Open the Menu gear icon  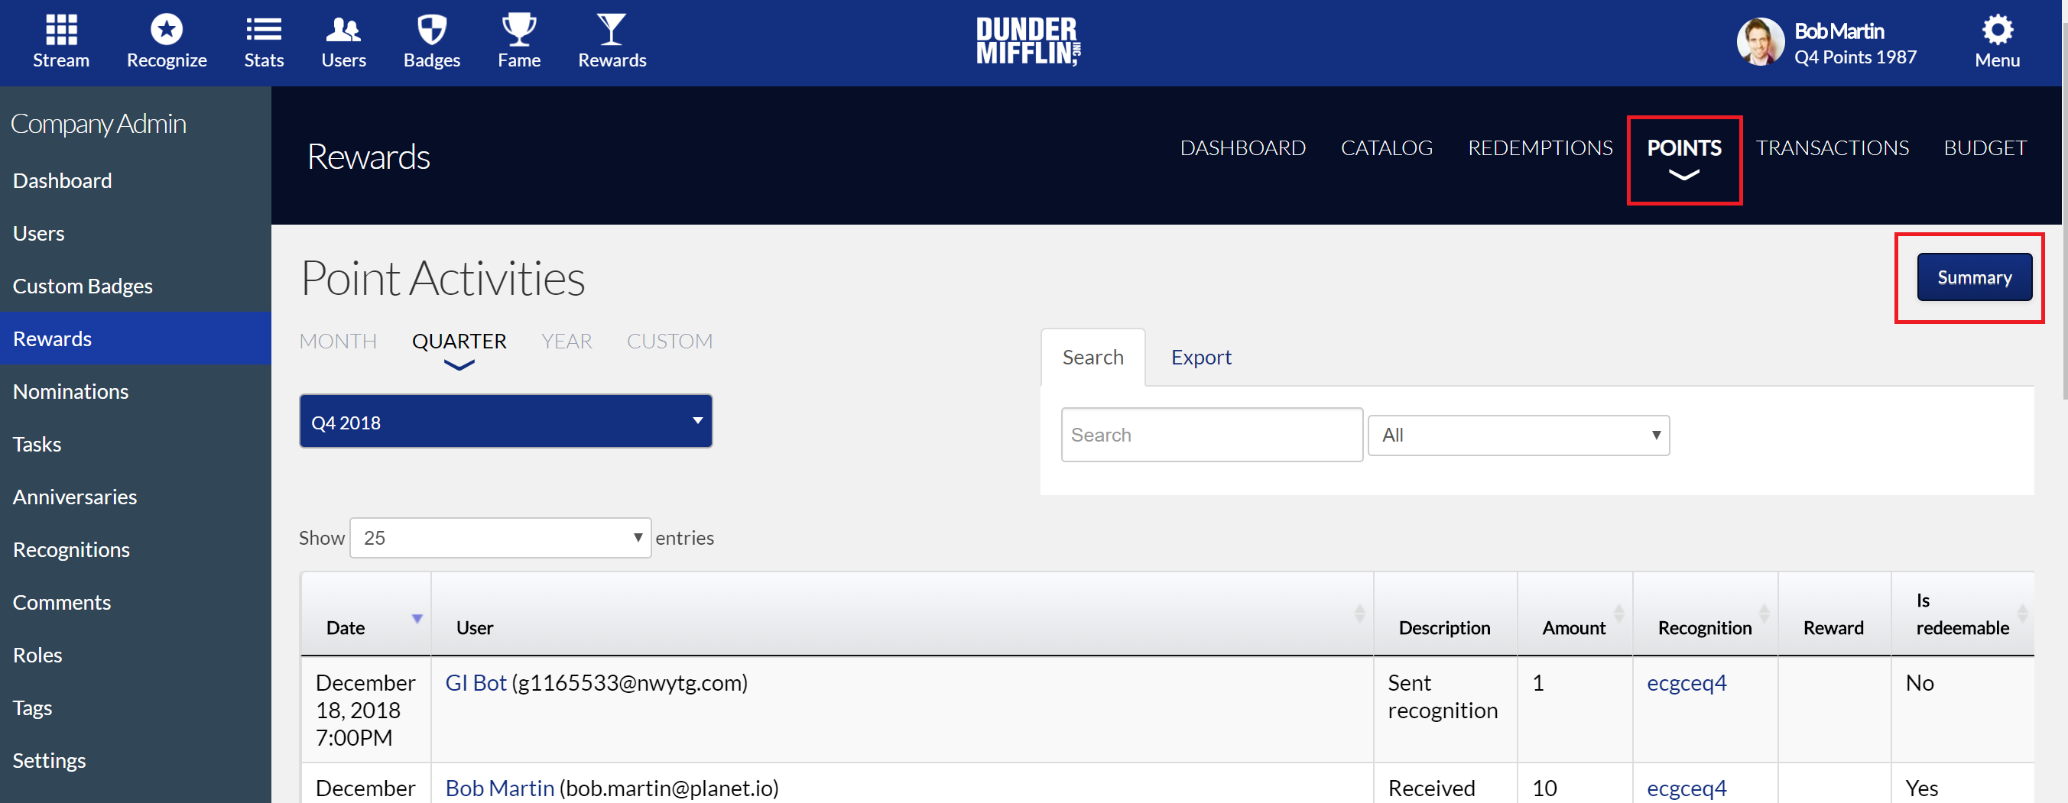pos(1997,30)
